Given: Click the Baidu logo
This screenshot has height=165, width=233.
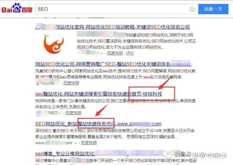Looking at the screenshot, I should tap(17, 8).
